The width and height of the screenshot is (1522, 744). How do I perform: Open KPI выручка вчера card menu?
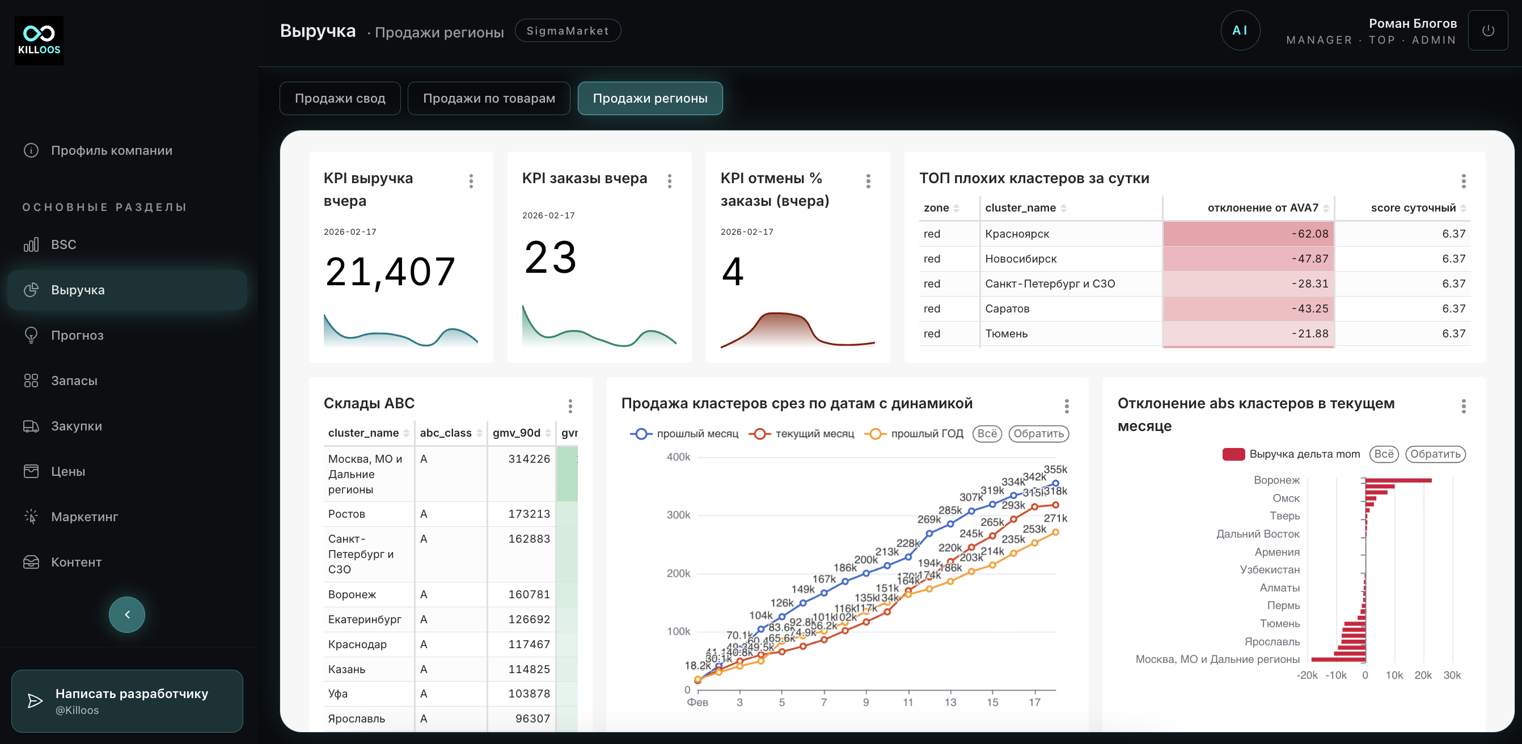coord(471,181)
